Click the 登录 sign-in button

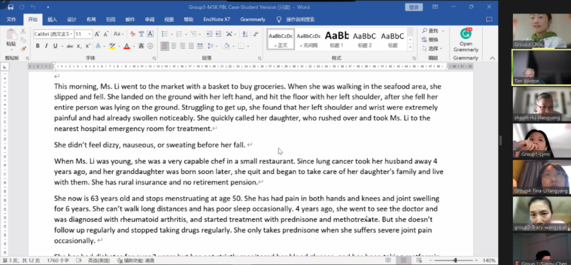pos(413,7)
